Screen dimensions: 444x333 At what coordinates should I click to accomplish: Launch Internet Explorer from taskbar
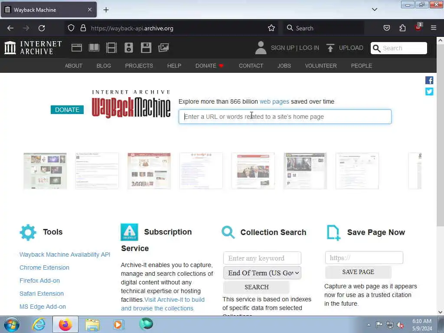tap(39, 324)
